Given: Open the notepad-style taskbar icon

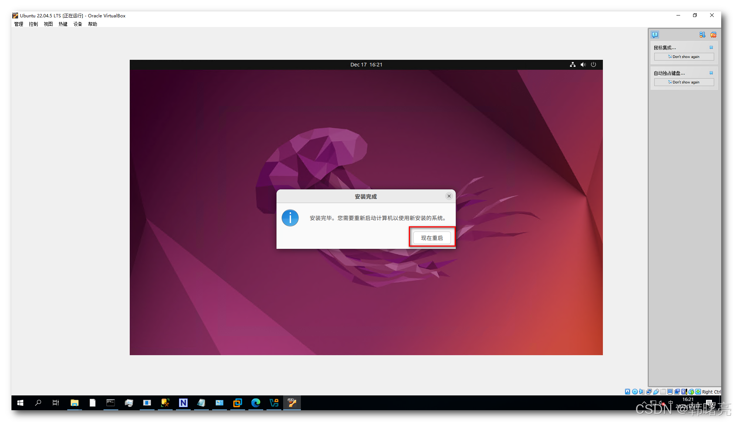Looking at the screenshot, I should click(201, 403).
